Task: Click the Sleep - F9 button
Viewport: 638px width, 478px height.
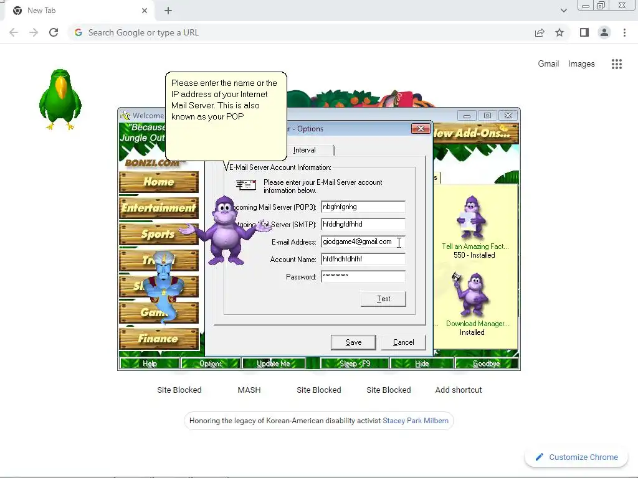Action: click(x=355, y=363)
